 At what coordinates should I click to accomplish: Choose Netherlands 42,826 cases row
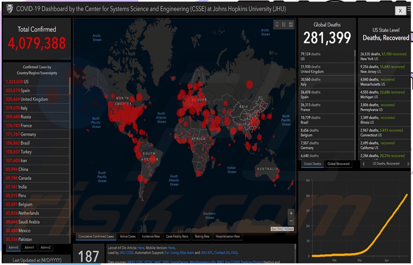[x=37, y=213]
